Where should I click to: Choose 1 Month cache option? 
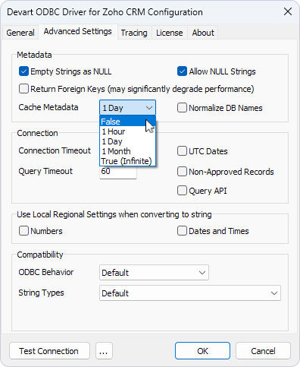tap(127, 151)
